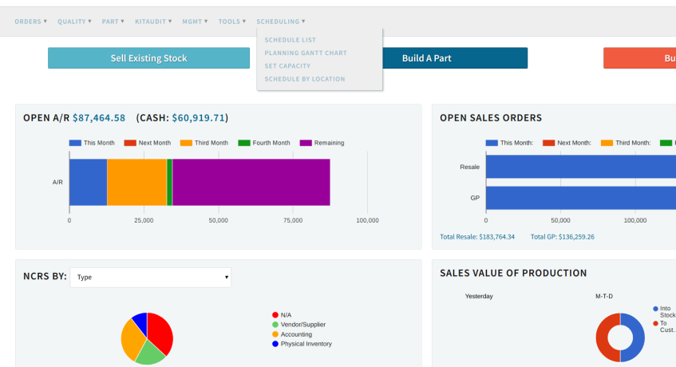Expand the Quality menu

[74, 22]
